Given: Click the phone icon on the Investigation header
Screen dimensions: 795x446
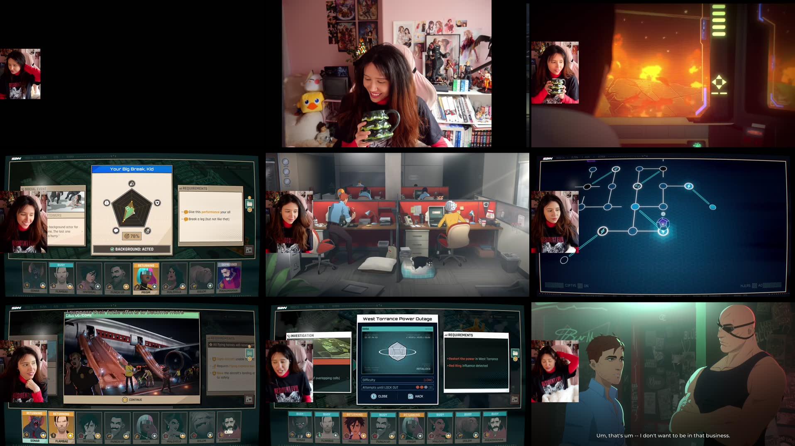Looking at the screenshot, I should pyautogui.click(x=289, y=335).
